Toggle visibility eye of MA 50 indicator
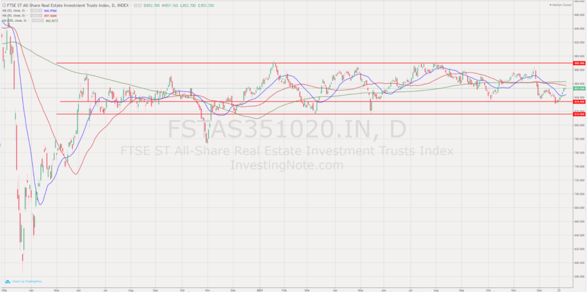Image resolution: width=587 pixels, height=292 pixels. 32,15
